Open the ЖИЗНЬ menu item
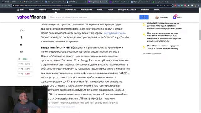 point(100,10)
